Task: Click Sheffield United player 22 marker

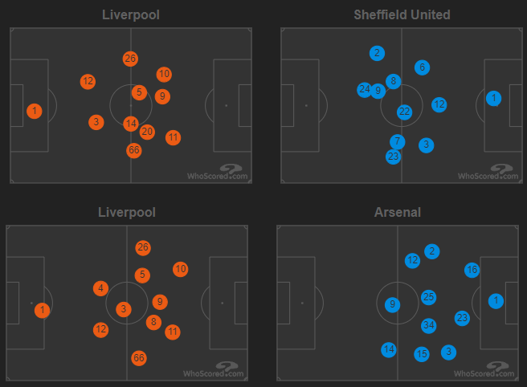Action: point(405,112)
